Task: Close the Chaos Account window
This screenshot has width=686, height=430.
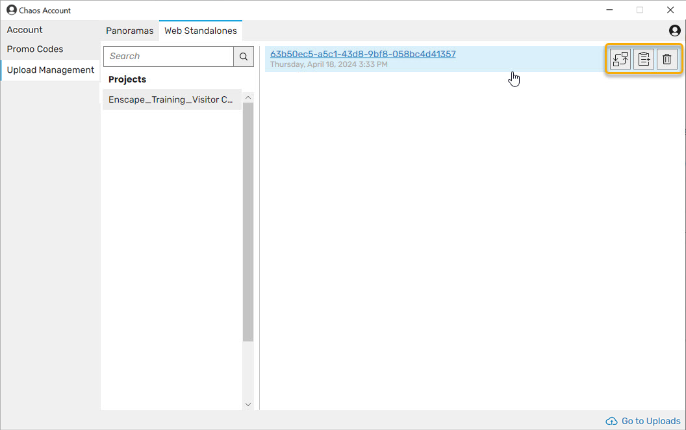Action: pos(670,10)
